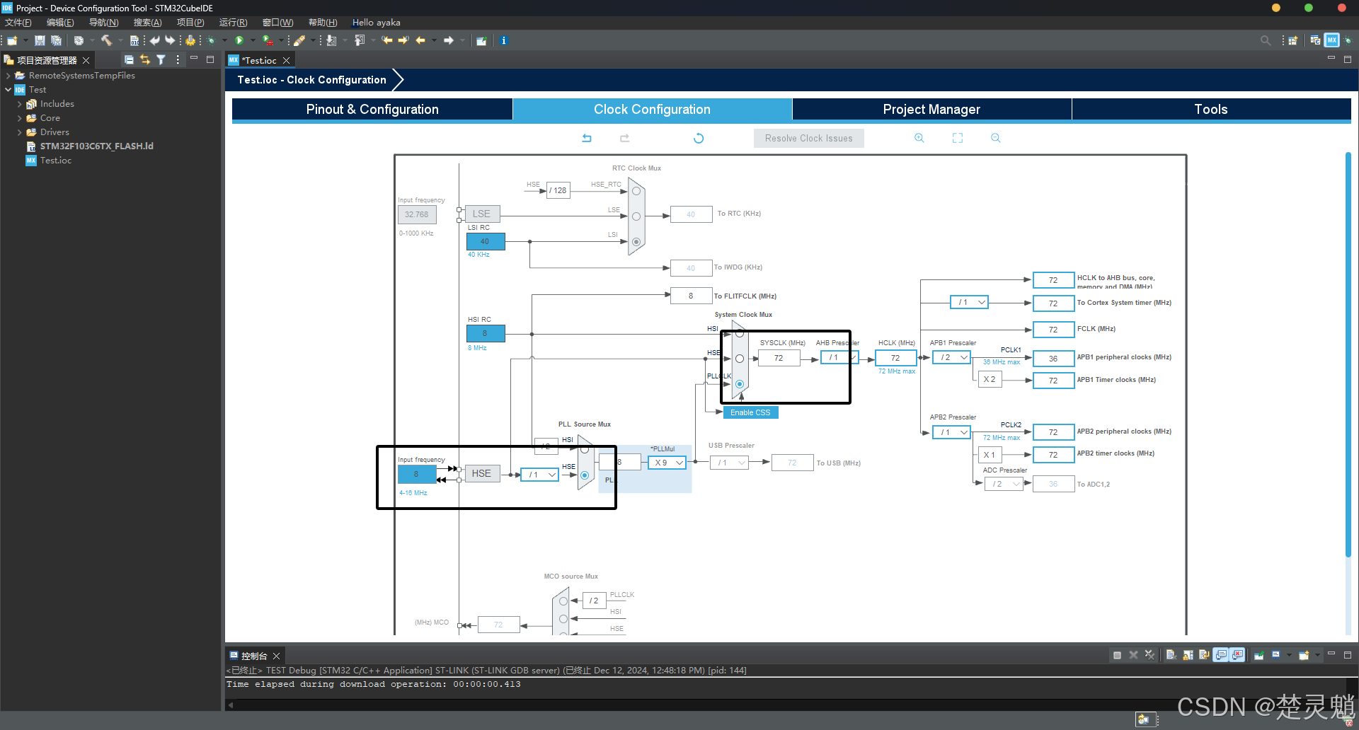Click the Save All toolbar icon
The height and width of the screenshot is (730, 1359).
(x=56, y=41)
